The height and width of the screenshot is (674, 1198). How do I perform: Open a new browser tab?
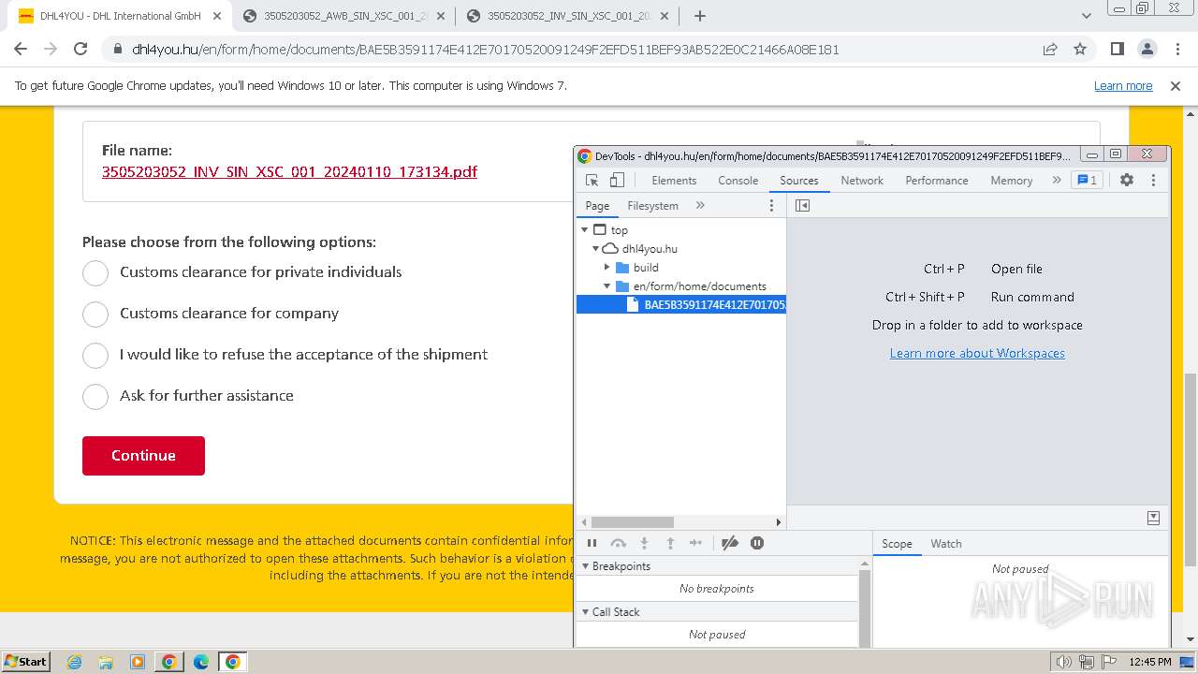click(x=700, y=16)
